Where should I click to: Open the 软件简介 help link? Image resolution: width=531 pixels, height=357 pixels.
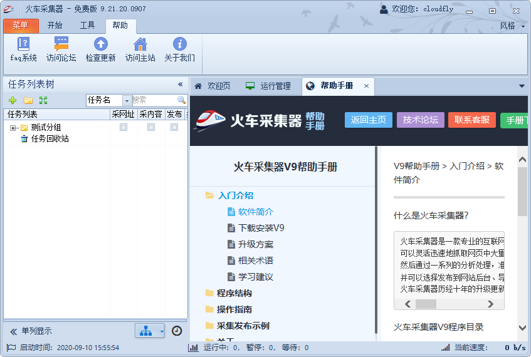(256, 212)
